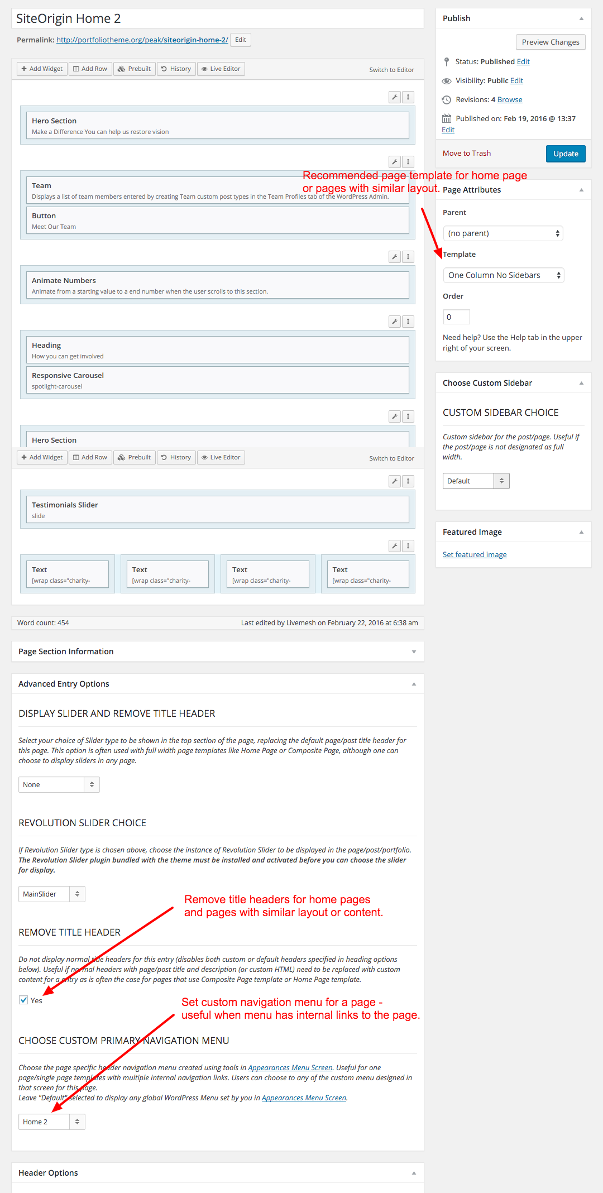Click lower Switch to Editor link
The image size is (603, 1193).
[391, 458]
